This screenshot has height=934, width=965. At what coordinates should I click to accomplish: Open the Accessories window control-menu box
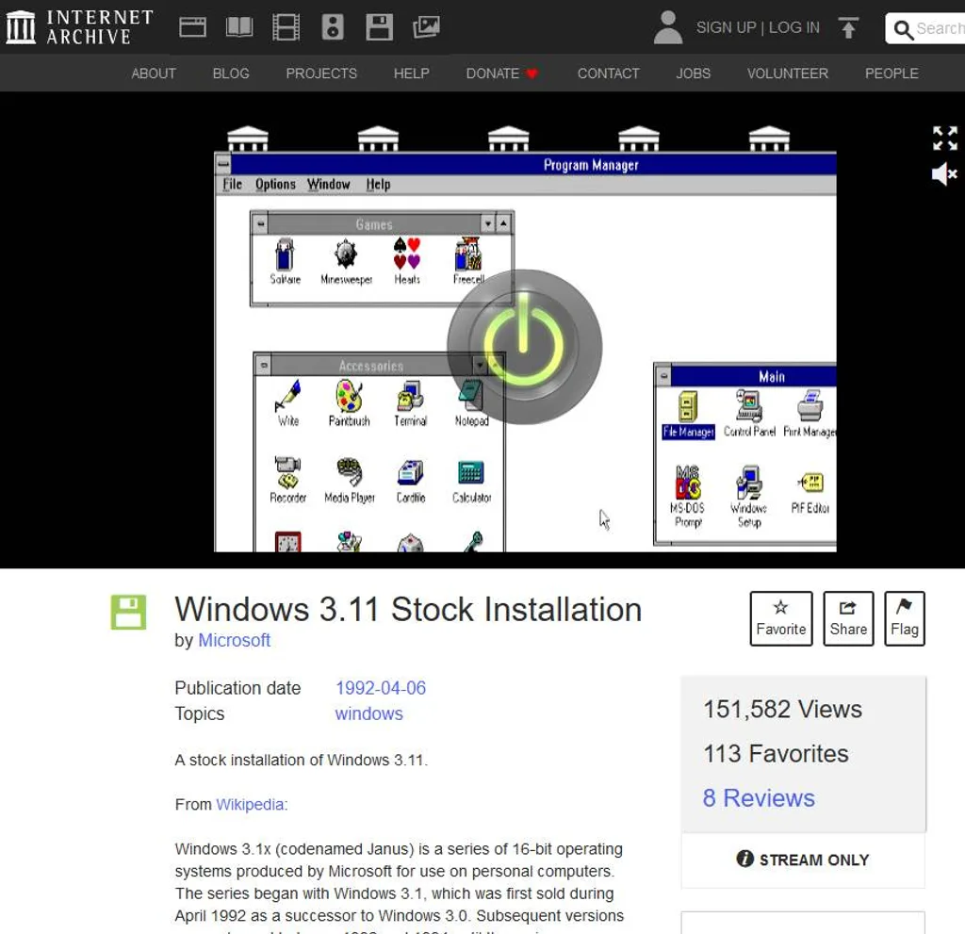264,366
